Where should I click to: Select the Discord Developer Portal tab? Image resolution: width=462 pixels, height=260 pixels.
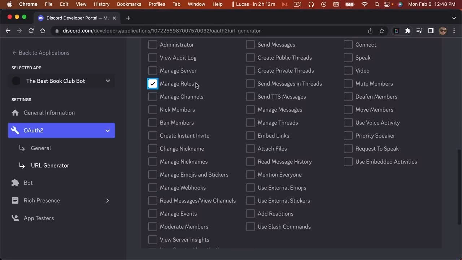coord(77,18)
